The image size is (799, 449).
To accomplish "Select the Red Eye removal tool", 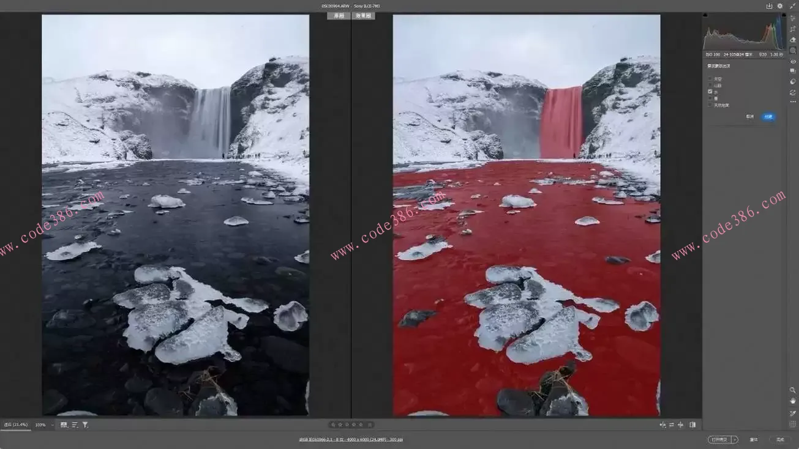I will click(793, 61).
